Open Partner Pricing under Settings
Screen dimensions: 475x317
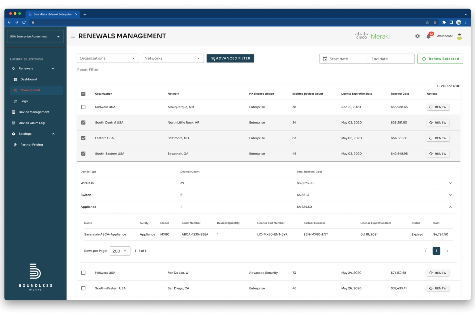[x=32, y=145]
